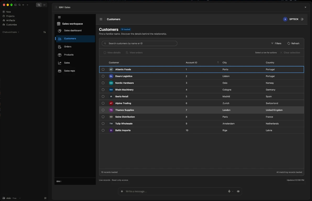Close the IBM i Sales panel
Screen dimensions: 312x201
pyautogui.click(x=305, y=7)
